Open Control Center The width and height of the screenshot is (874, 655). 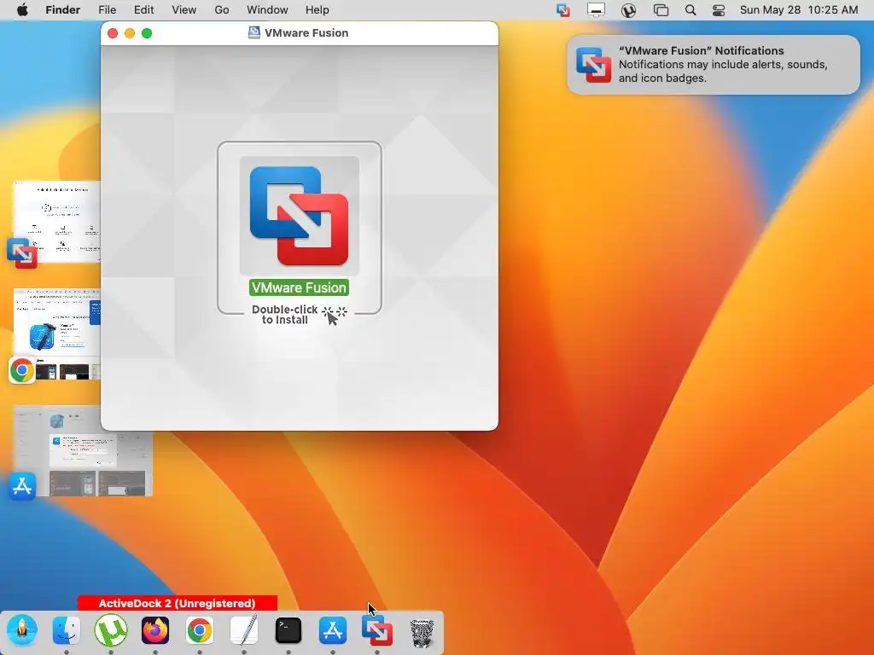pos(719,10)
